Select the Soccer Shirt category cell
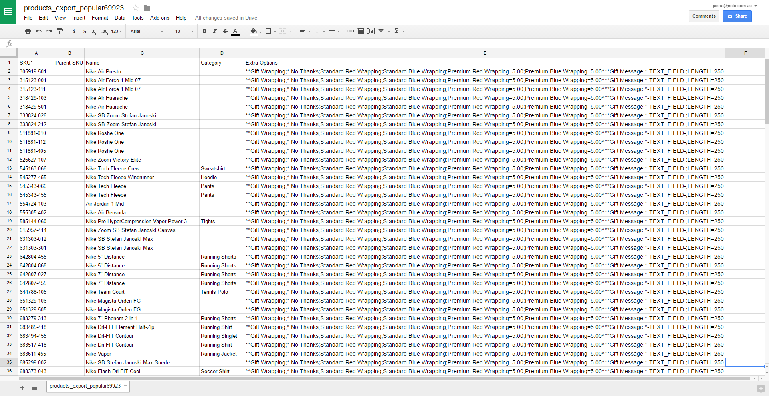Image resolution: width=769 pixels, height=396 pixels. [222, 371]
